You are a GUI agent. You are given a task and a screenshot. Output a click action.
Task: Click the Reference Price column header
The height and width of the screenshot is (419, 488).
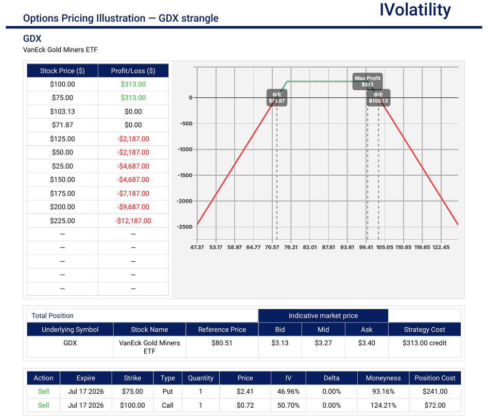tap(222, 329)
